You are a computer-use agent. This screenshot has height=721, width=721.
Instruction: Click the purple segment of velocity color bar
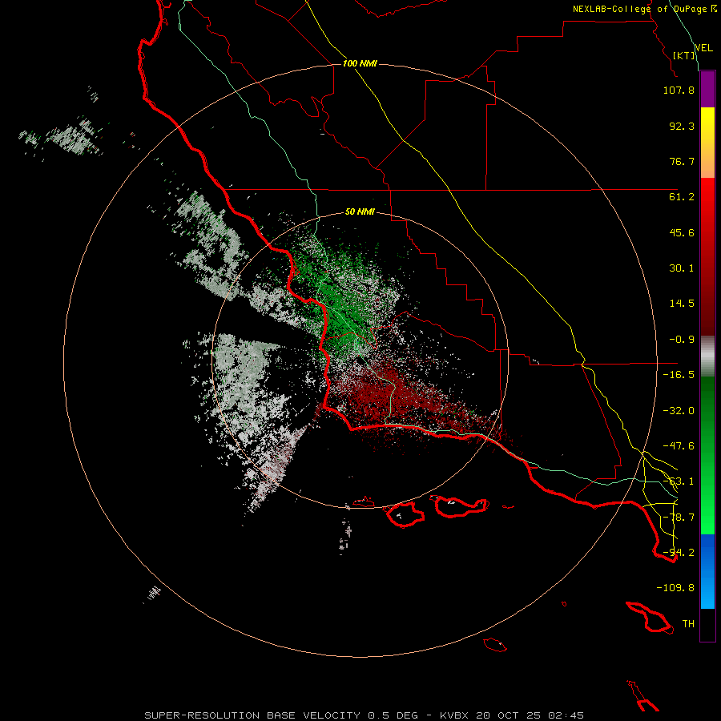click(707, 89)
